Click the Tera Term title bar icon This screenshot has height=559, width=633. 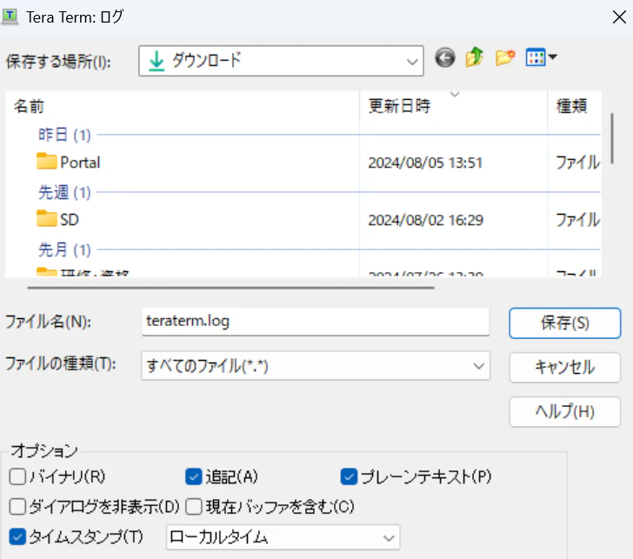10,17
